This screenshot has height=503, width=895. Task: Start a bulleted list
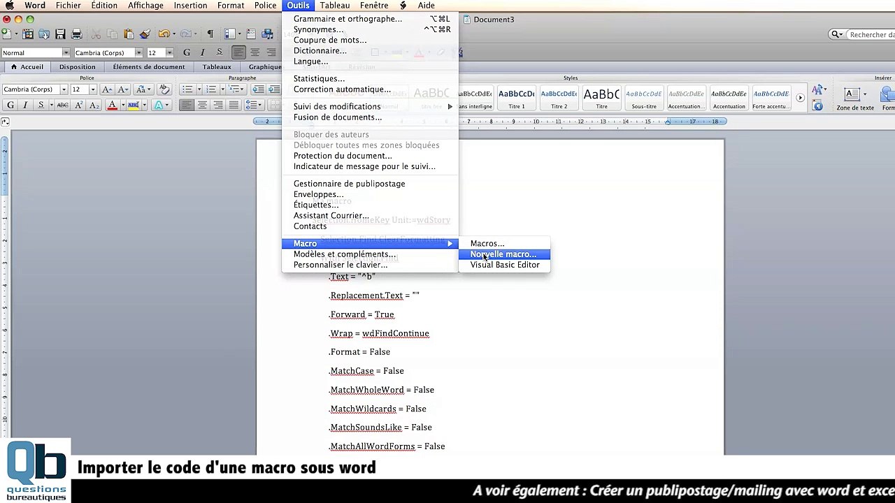pos(188,89)
